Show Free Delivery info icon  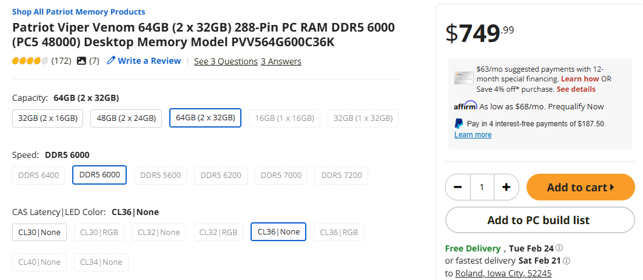pos(559,248)
